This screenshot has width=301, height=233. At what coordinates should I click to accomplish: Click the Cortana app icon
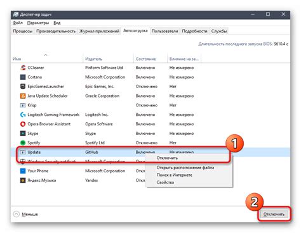coord(23,77)
